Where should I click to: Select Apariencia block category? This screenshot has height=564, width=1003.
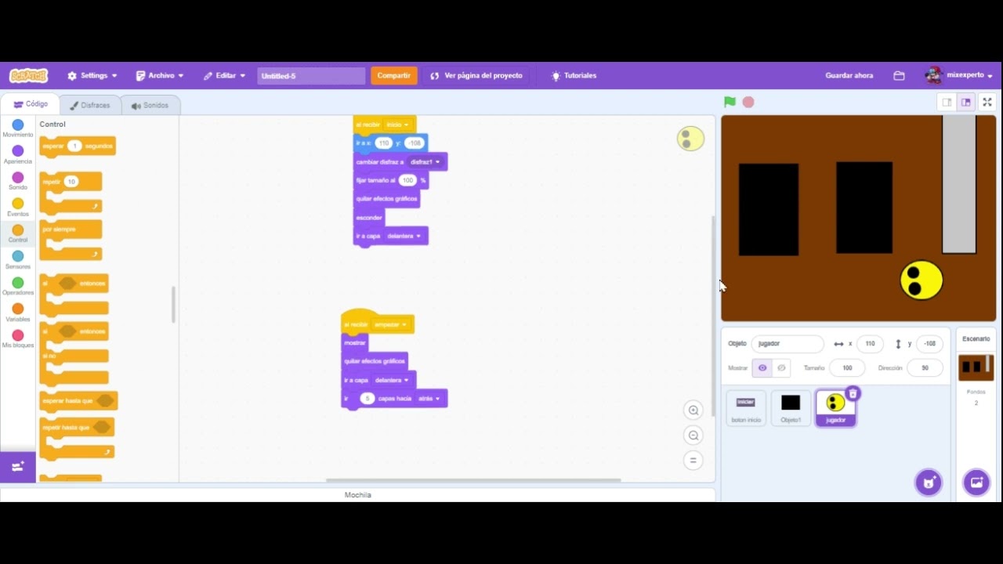click(x=18, y=155)
